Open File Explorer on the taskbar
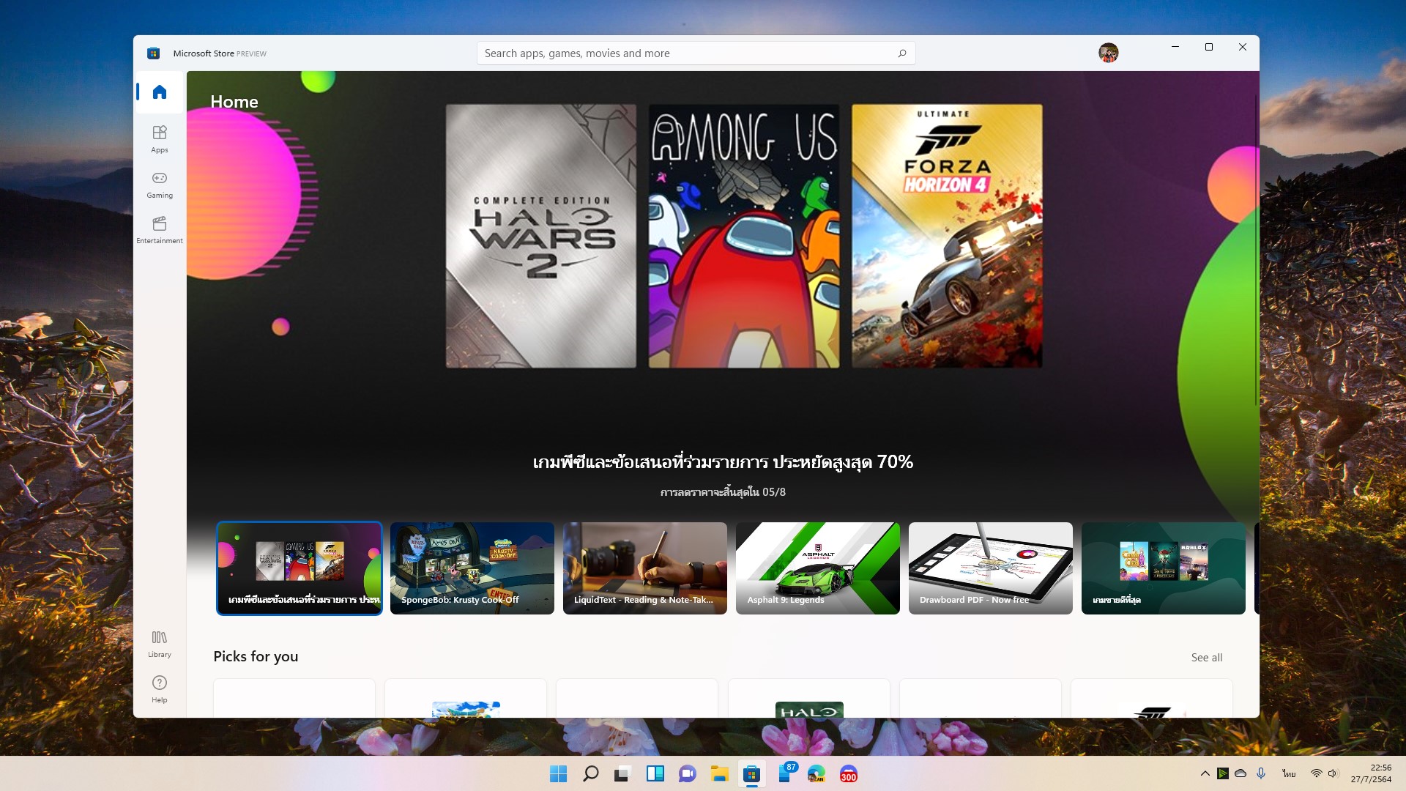The width and height of the screenshot is (1406, 791). [719, 774]
